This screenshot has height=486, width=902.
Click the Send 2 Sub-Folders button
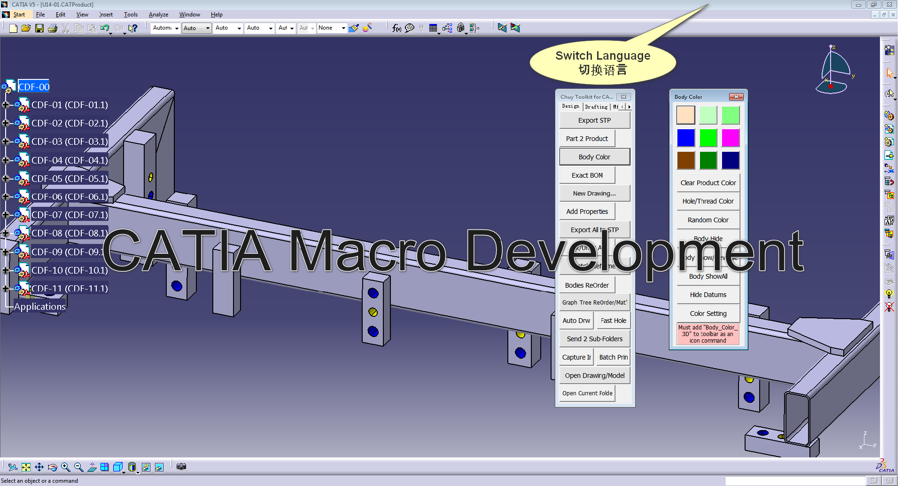click(x=594, y=339)
